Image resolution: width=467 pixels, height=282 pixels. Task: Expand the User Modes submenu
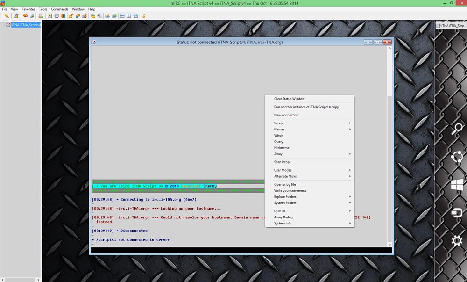(x=309, y=170)
